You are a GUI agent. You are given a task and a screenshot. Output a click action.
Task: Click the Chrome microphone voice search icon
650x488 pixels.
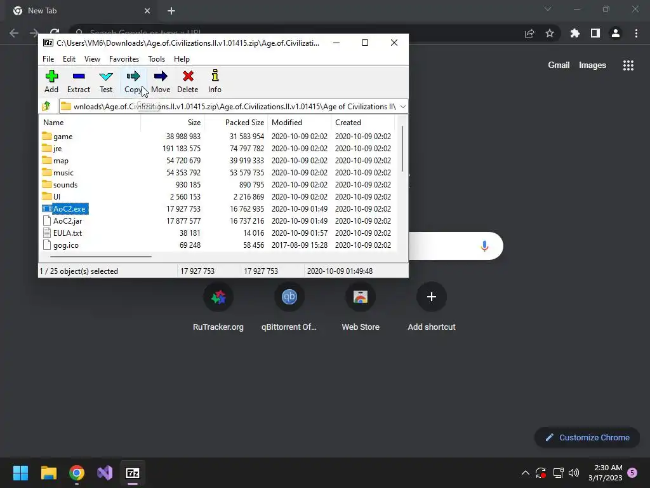(484, 246)
